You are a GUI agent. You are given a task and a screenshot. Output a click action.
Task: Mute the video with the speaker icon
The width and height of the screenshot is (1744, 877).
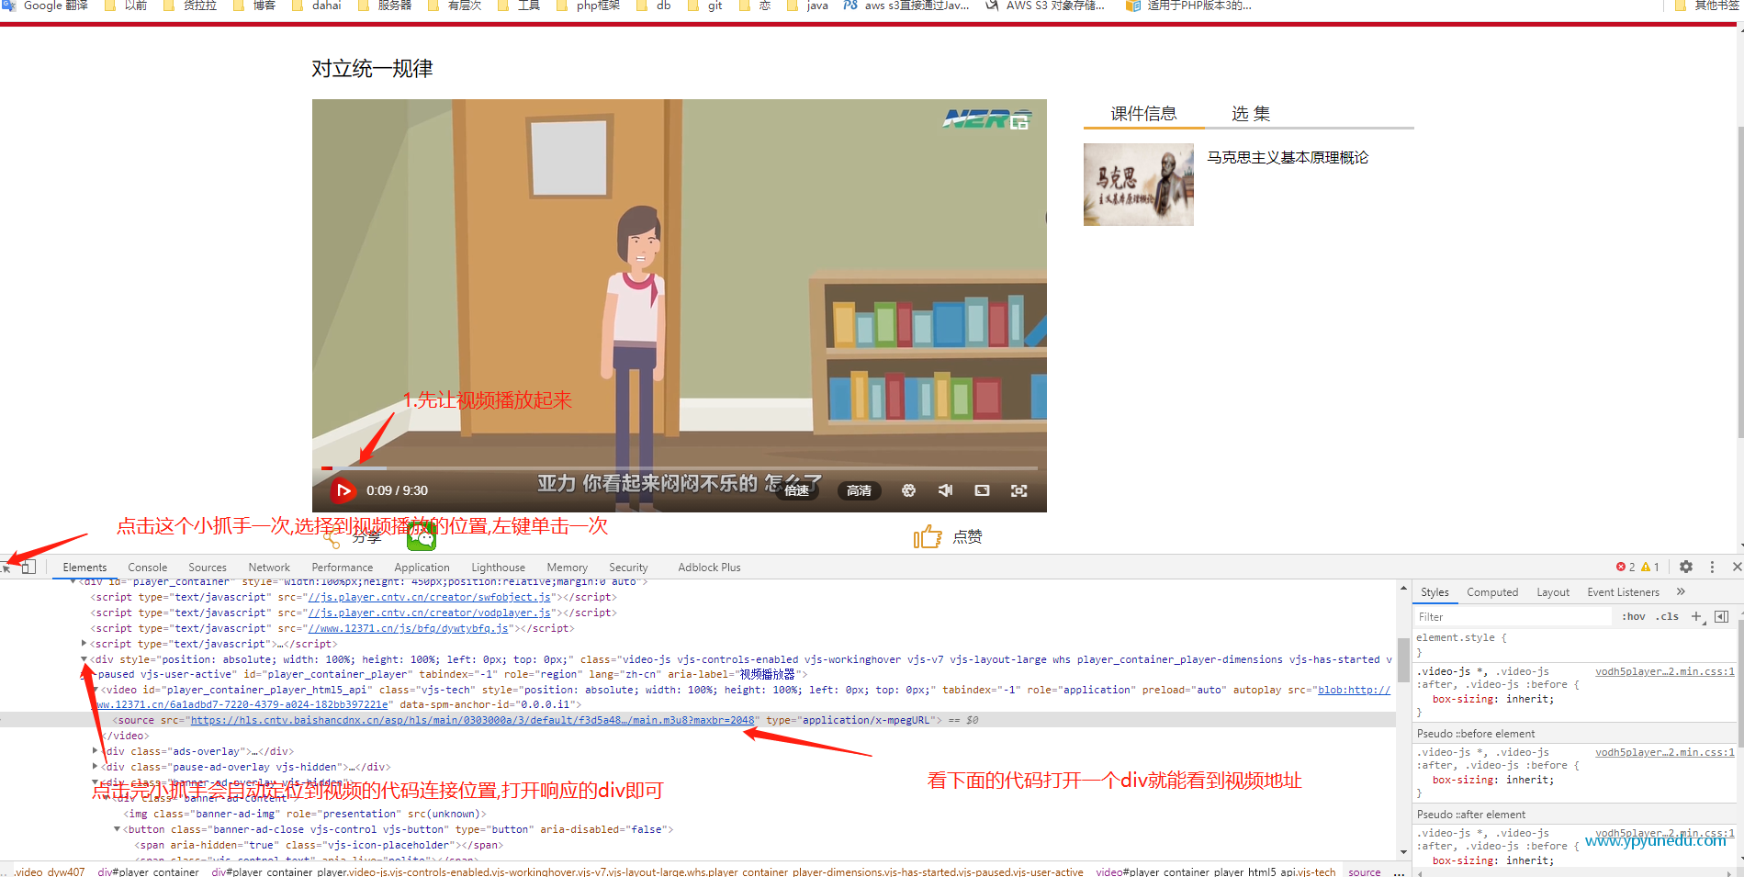click(x=945, y=490)
